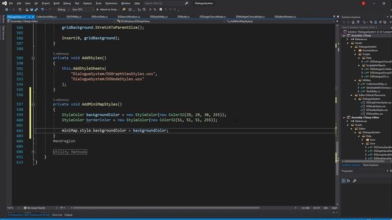Open the Project menu
The image size is (392, 220).
(45, 3)
